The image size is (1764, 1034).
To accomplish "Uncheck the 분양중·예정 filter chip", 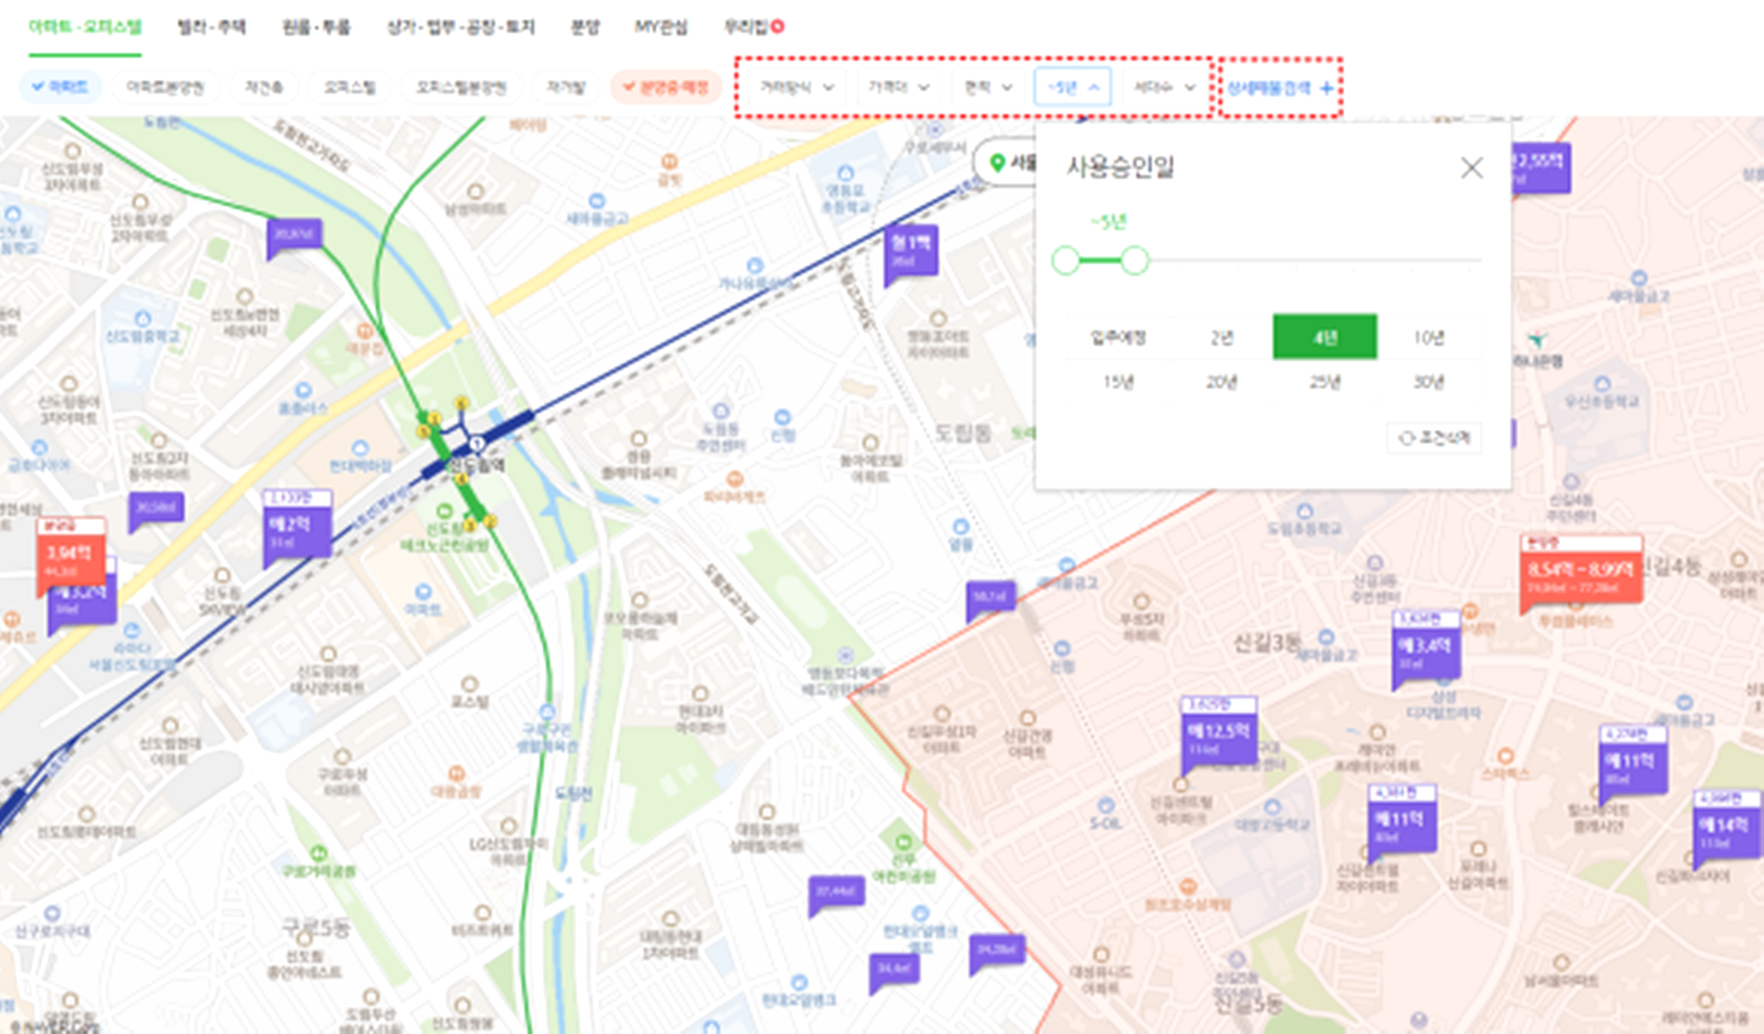I will [665, 87].
